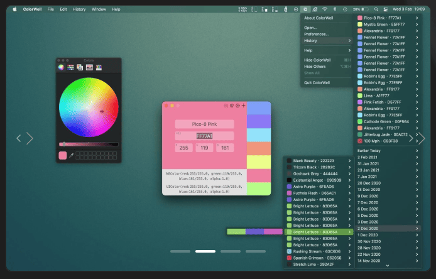Open the Window menu

[x=99, y=9]
